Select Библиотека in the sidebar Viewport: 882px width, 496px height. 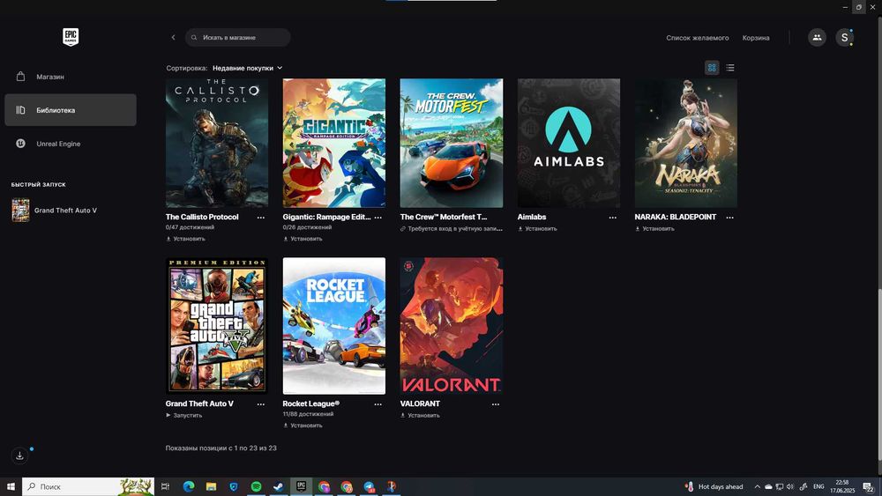[x=71, y=110]
